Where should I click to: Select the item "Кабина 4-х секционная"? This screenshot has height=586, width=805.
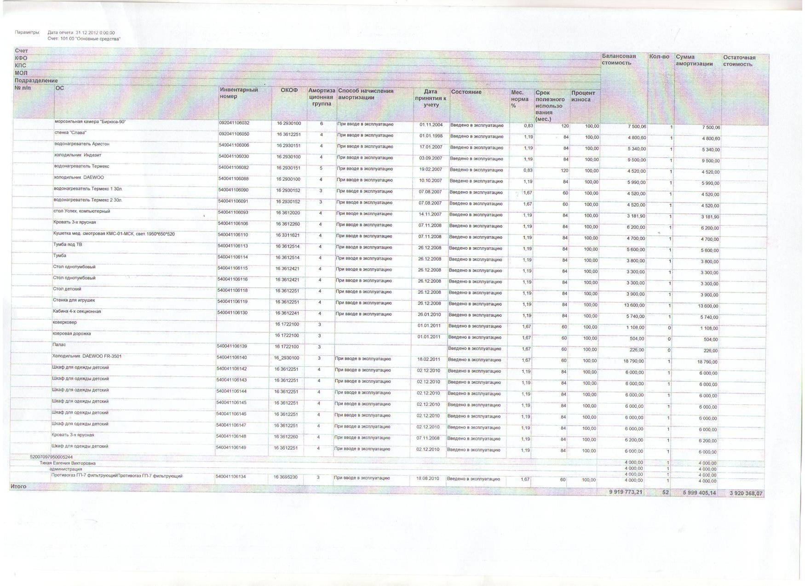77,311
